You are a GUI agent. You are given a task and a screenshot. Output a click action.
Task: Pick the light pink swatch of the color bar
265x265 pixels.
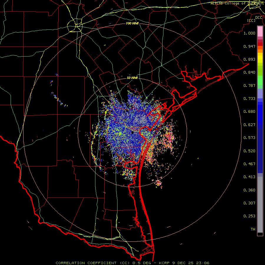260,31
